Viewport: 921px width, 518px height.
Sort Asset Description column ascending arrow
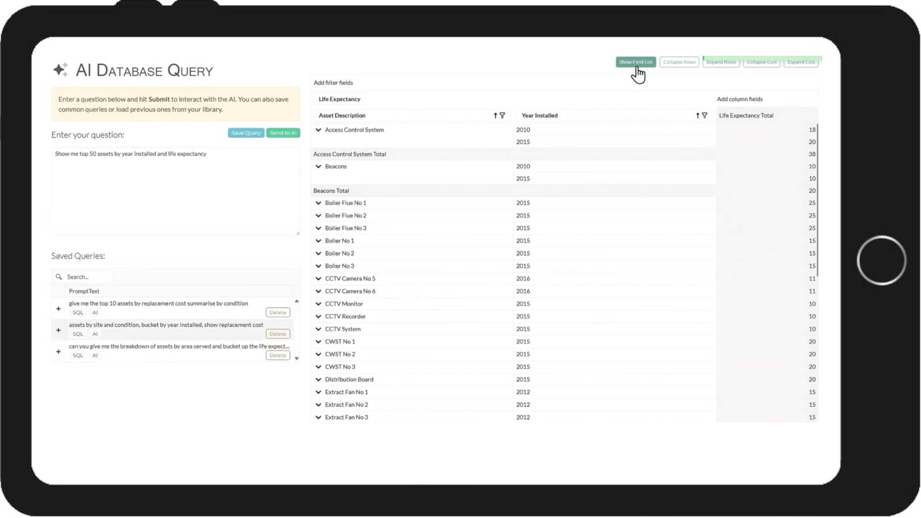click(x=495, y=116)
